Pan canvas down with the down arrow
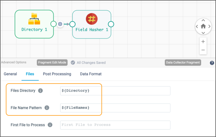 (203, 33)
